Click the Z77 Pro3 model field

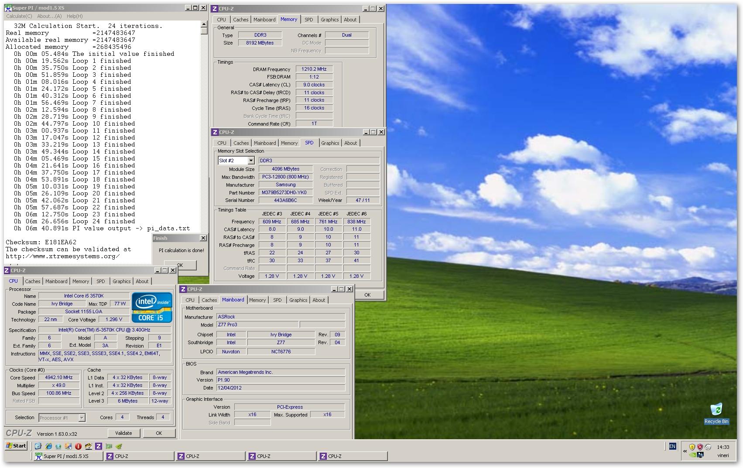click(x=257, y=325)
